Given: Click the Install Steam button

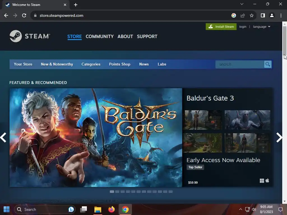Looking at the screenshot, I should (221, 27).
